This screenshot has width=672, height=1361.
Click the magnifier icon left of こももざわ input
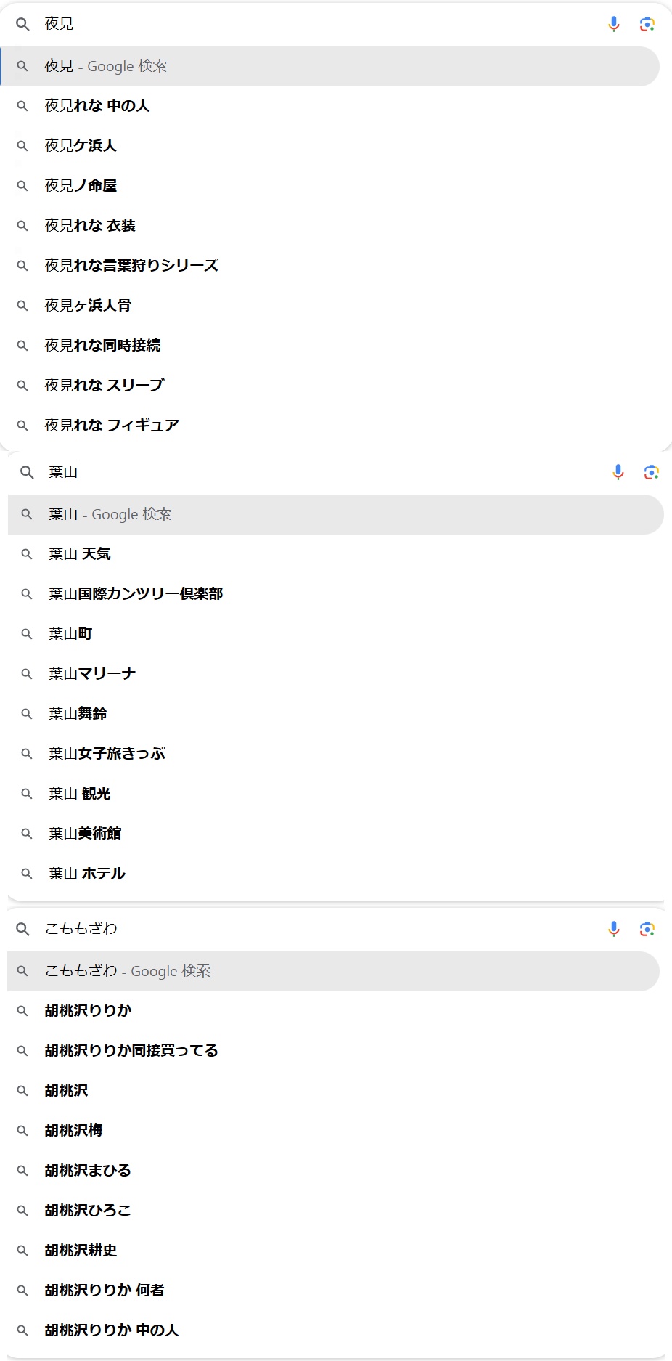point(22,929)
